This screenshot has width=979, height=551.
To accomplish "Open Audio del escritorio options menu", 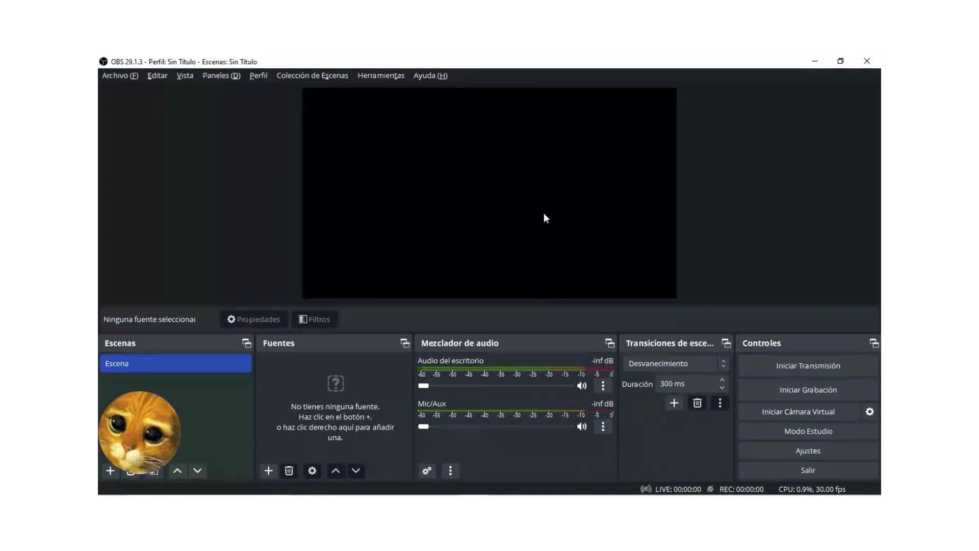I will 603,386.
